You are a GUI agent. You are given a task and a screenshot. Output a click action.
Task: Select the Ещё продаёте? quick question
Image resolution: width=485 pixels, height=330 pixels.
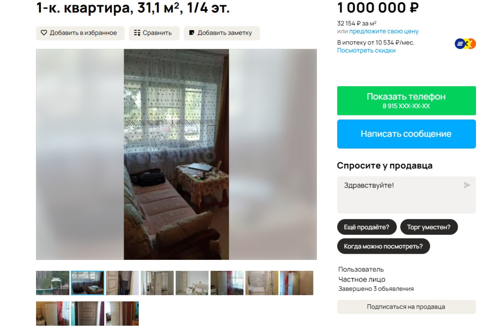pyautogui.click(x=367, y=227)
